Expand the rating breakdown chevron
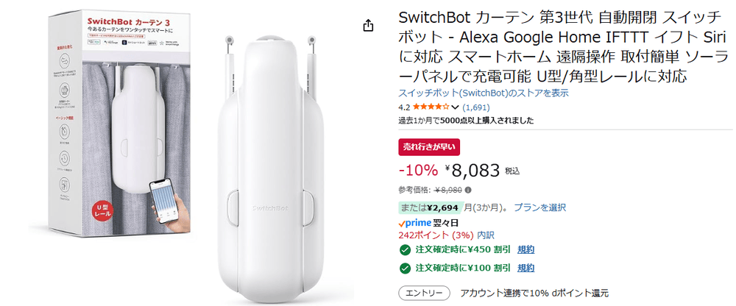The image size is (736, 306). coord(456,107)
